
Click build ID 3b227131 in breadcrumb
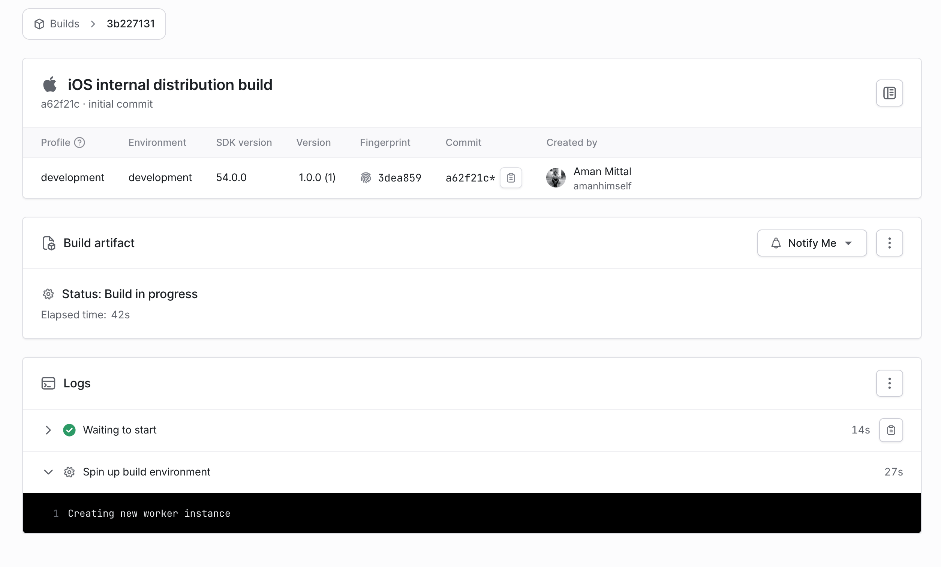[130, 24]
